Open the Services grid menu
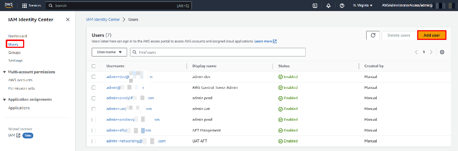The image size is (458, 151). coord(32,6)
